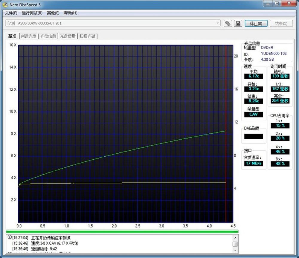Click the empty DAE品质 value box
This screenshot has height=258, width=299.
point(254,136)
